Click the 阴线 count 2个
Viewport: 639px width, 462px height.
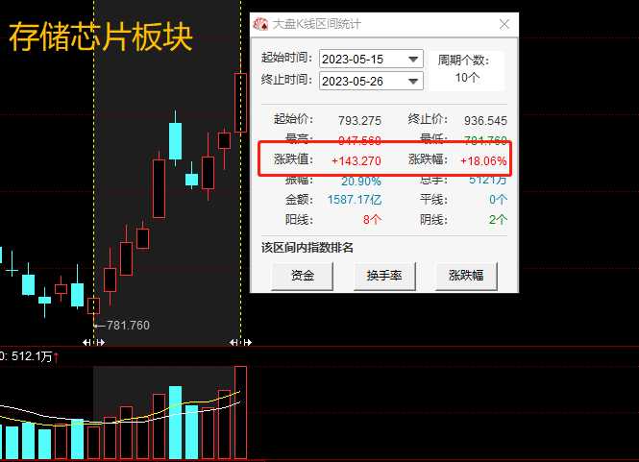pos(498,220)
